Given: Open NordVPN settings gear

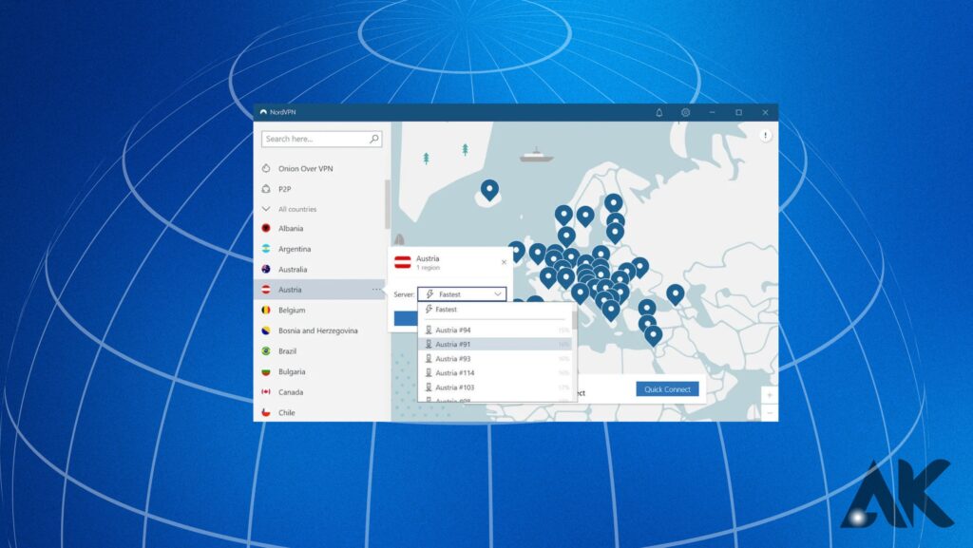Looking at the screenshot, I should 686,112.
